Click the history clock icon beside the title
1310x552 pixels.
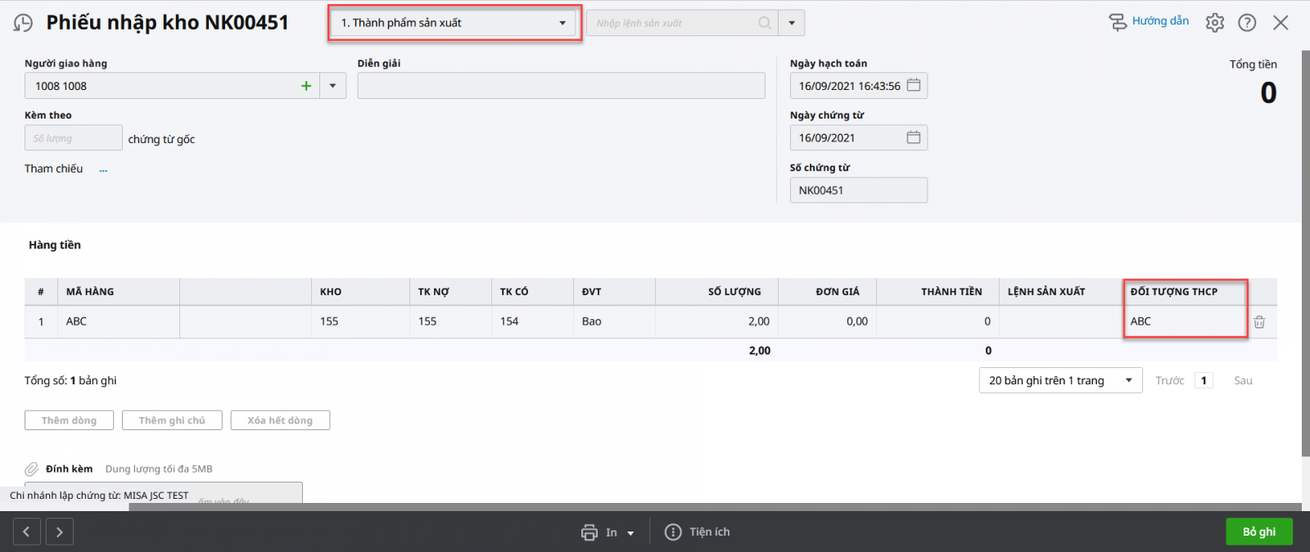pos(23,23)
